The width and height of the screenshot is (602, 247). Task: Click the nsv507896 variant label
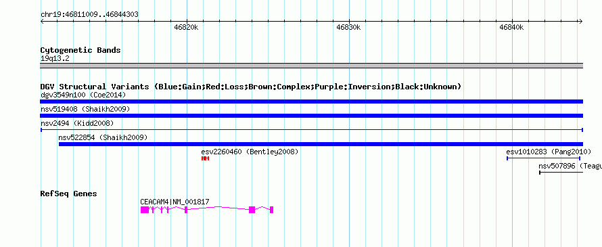[x=570, y=166]
